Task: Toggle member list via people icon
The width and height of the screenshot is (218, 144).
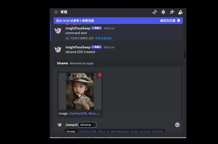Action: pos(180,12)
